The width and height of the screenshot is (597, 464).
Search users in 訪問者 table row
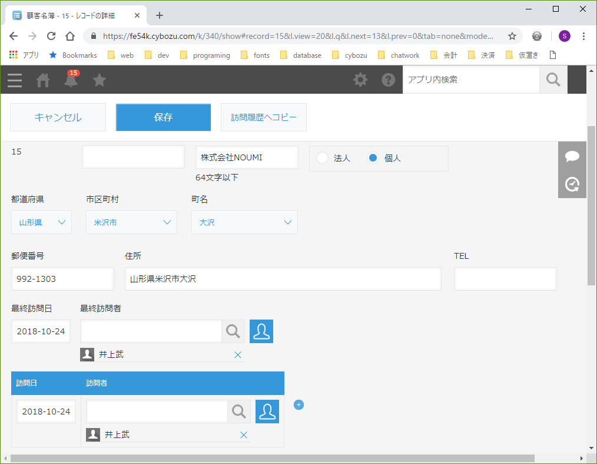(x=239, y=412)
